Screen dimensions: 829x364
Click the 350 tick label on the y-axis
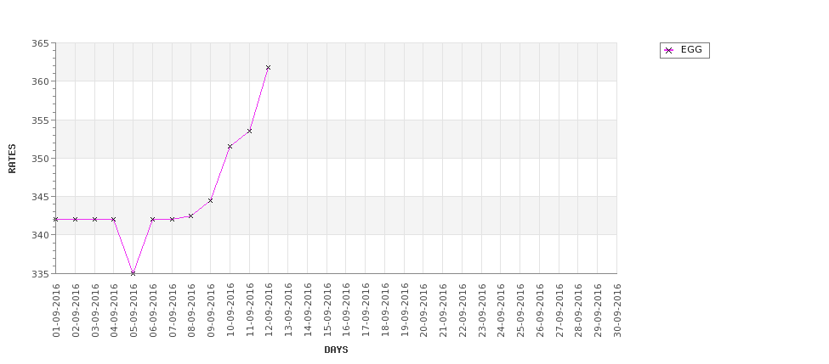point(40,159)
